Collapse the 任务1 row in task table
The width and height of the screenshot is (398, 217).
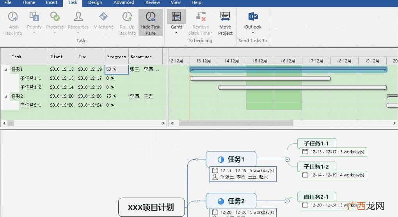6,69
